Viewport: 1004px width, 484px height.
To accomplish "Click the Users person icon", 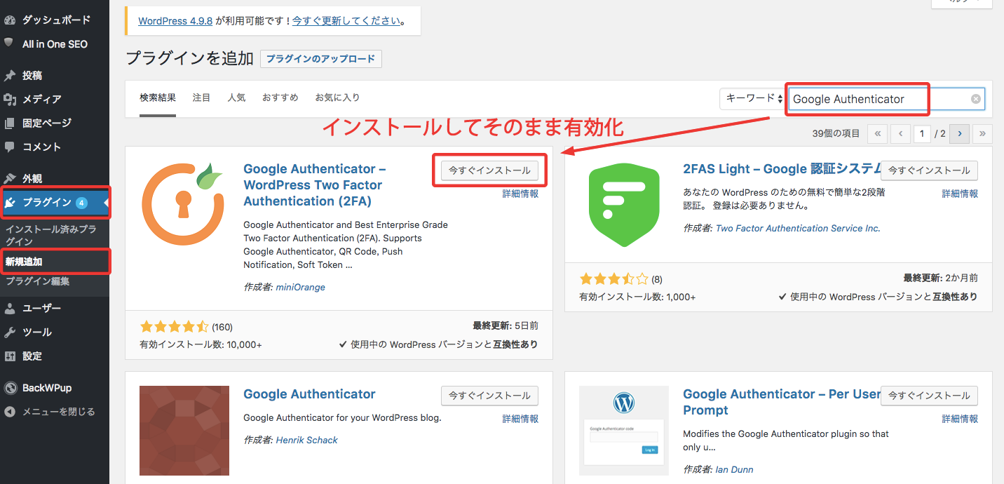I will coord(9,308).
